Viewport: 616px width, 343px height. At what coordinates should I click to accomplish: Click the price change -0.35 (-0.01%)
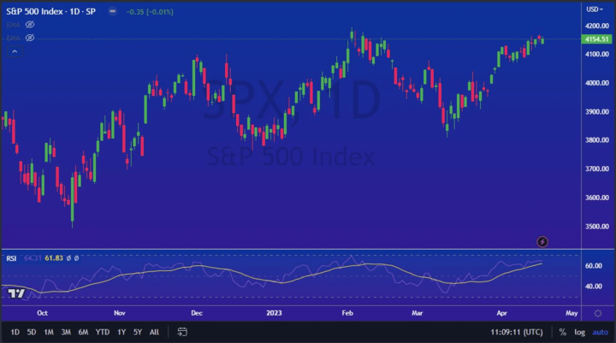point(150,12)
